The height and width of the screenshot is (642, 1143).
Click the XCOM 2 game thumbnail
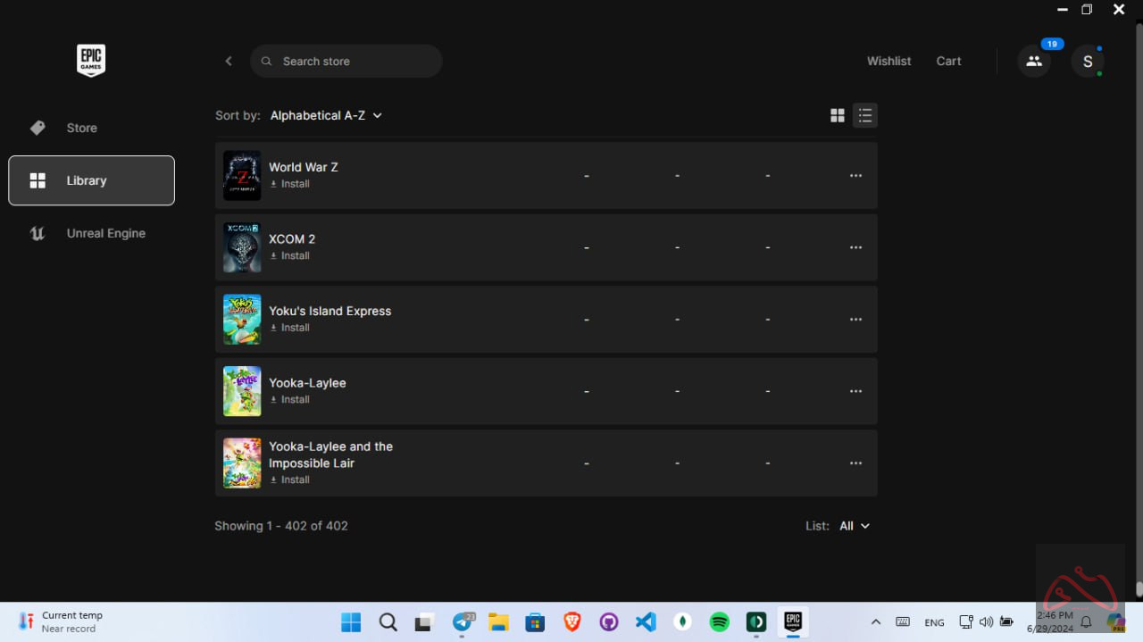(x=242, y=247)
